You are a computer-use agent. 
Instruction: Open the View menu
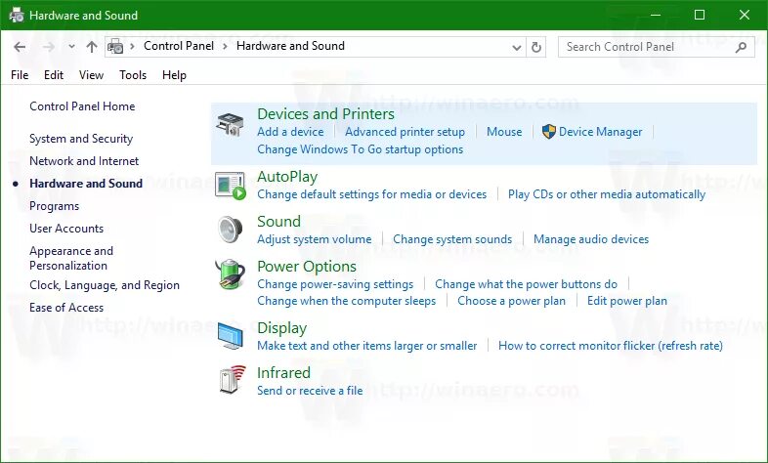pos(91,75)
